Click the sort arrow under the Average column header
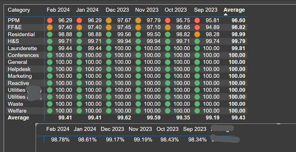 point(225,14)
